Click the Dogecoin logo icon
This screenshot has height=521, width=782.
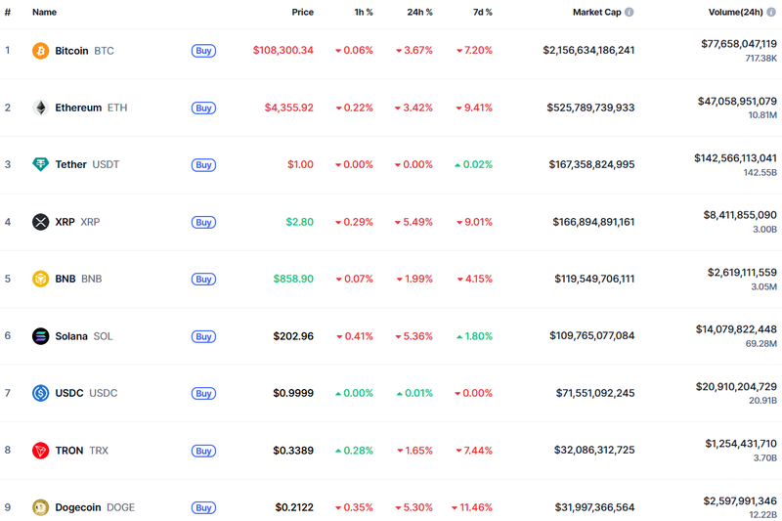tap(40, 507)
